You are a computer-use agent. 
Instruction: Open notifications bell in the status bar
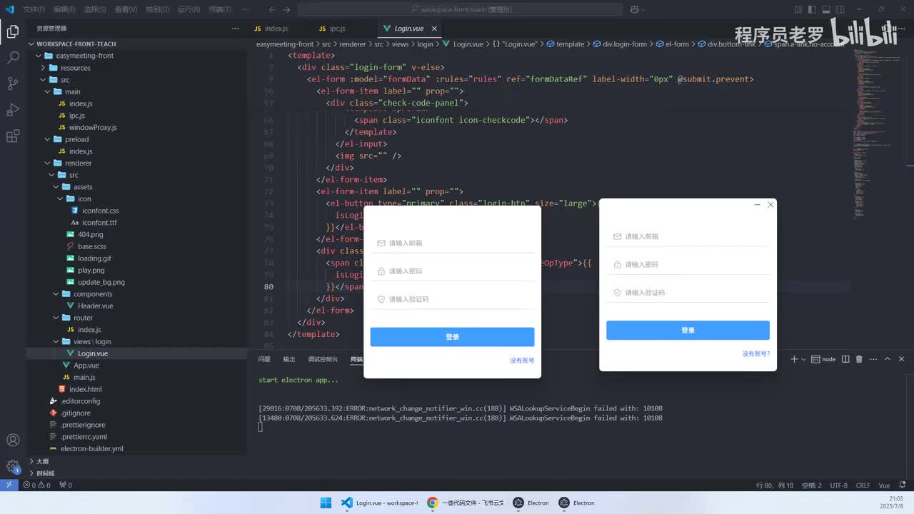tap(904, 485)
